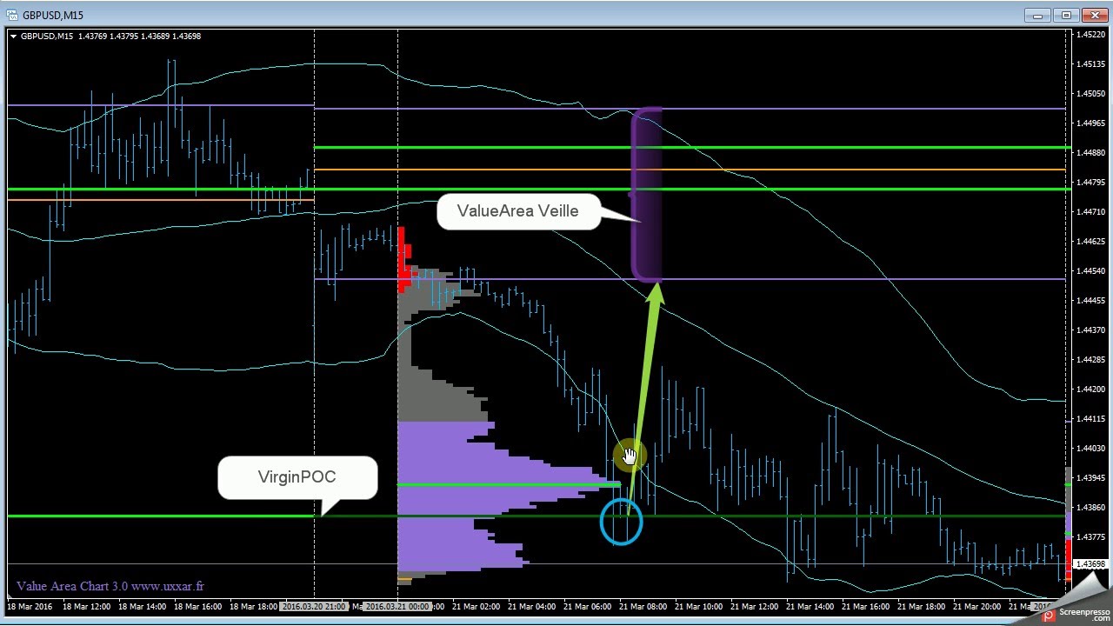This screenshot has height=626, width=1113.
Task: Click the 21 Mar 10:00 time axis label
Action: pyautogui.click(x=699, y=606)
